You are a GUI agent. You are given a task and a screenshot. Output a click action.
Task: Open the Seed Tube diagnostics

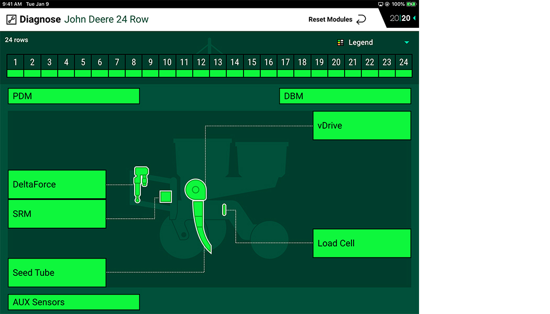[57, 273]
